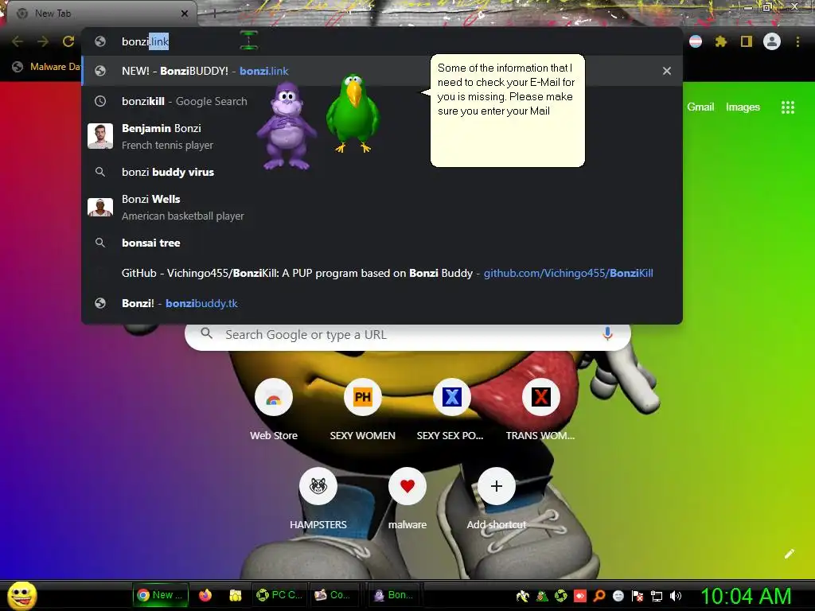Click the green parrot character

(353, 113)
